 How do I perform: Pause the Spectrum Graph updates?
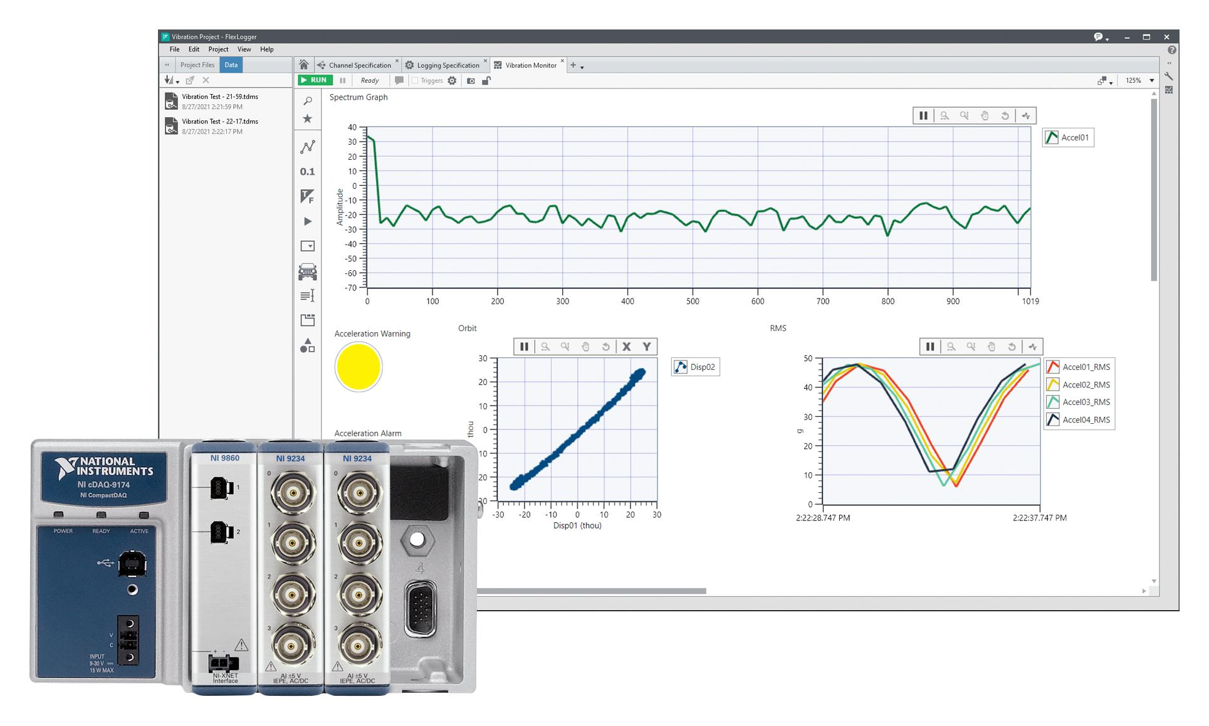click(923, 115)
